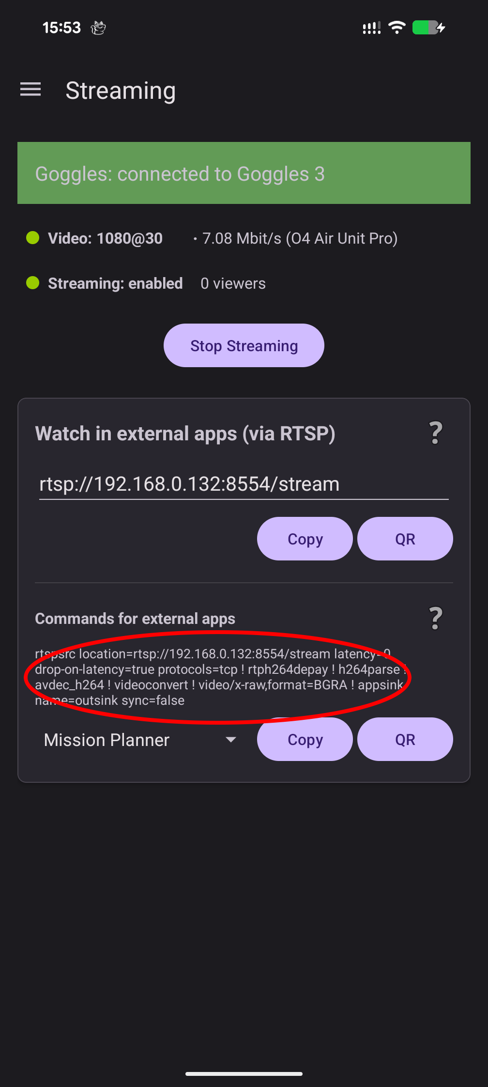The height and width of the screenshot is (1087, 488).
Task: Tap the Streaming enabled status label
Action: tap(115, 283)
